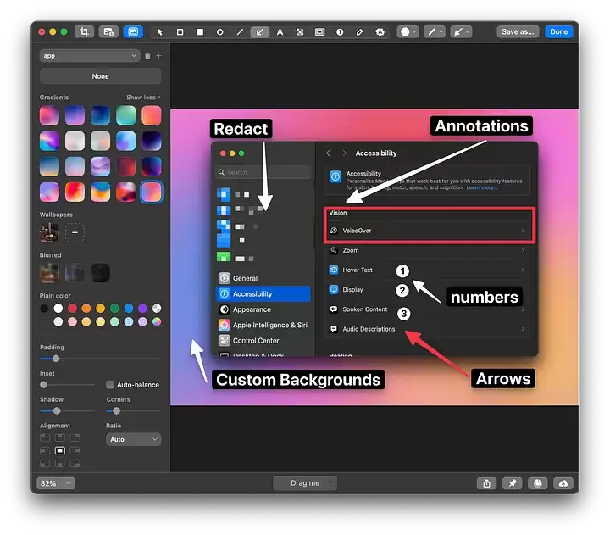This screenshot has width=610, height=535.
Task: Select the Crop tool in toolbar
Action: point(84,31)
